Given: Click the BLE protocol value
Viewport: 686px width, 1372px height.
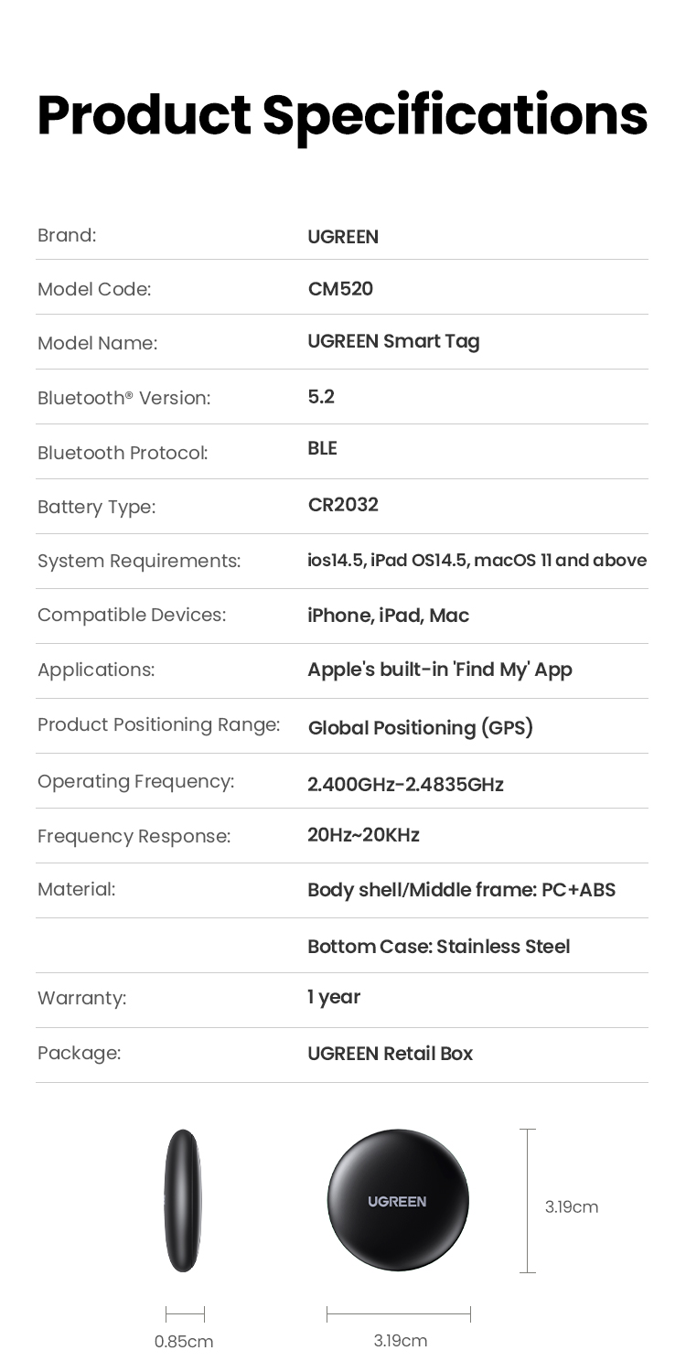Looking at the screenshot, I should (x=323, y=449).
